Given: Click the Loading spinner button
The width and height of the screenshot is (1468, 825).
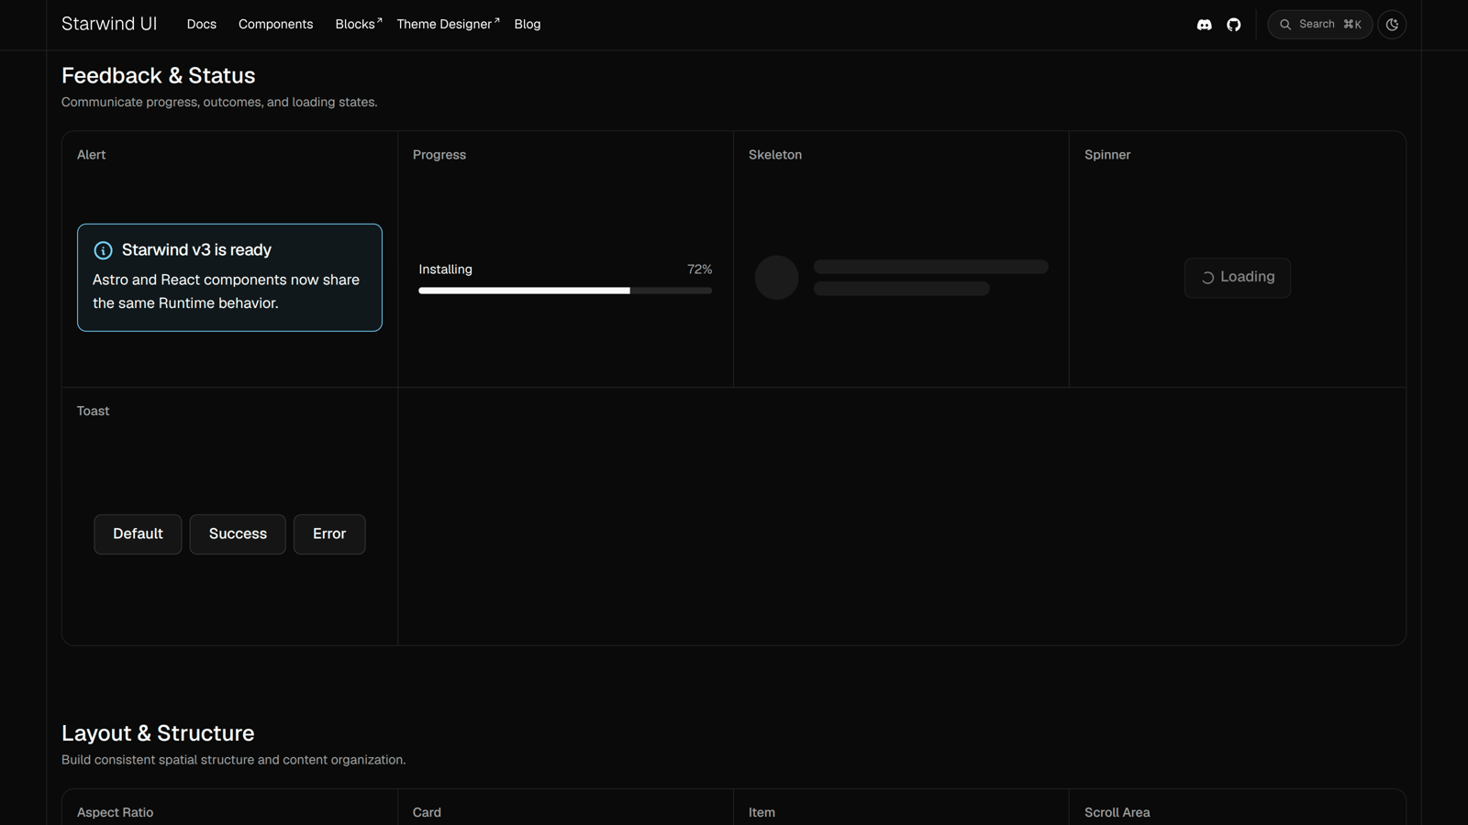Looking at the screenshot, I should [x=1237, y=278].
